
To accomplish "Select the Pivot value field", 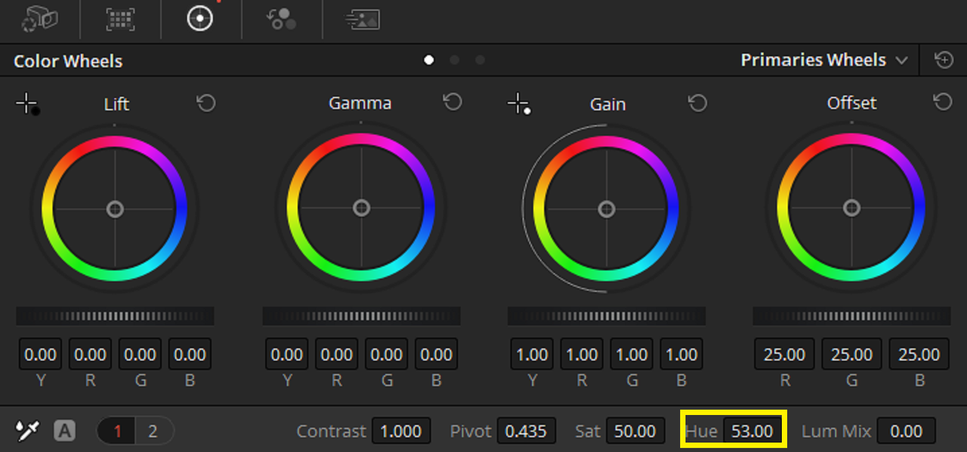I will (526, 432).
